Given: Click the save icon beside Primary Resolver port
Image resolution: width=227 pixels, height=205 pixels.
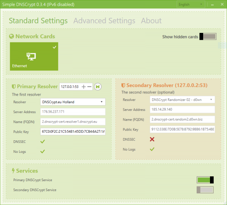Looking at the screenshot, I should (98, 87).
